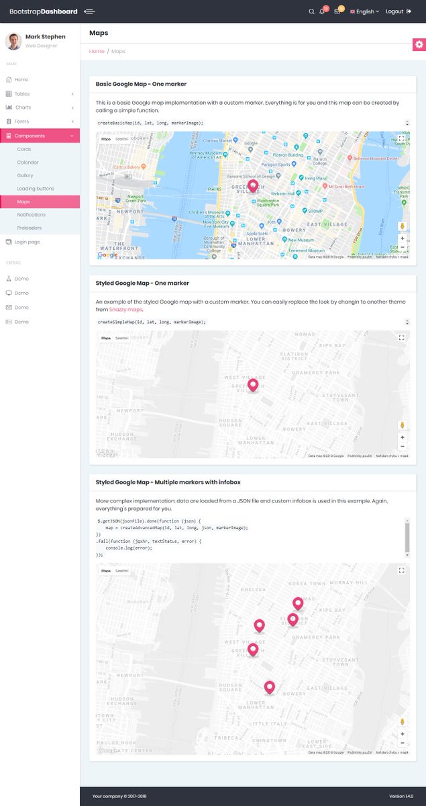Click Podmínky použití on the basic map
Screen dimensions: 426x806
click(359, 257)
